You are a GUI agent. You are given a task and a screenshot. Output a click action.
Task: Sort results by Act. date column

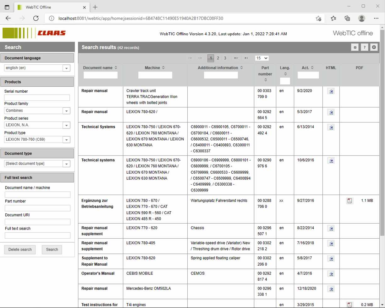[x=312, y=68]
